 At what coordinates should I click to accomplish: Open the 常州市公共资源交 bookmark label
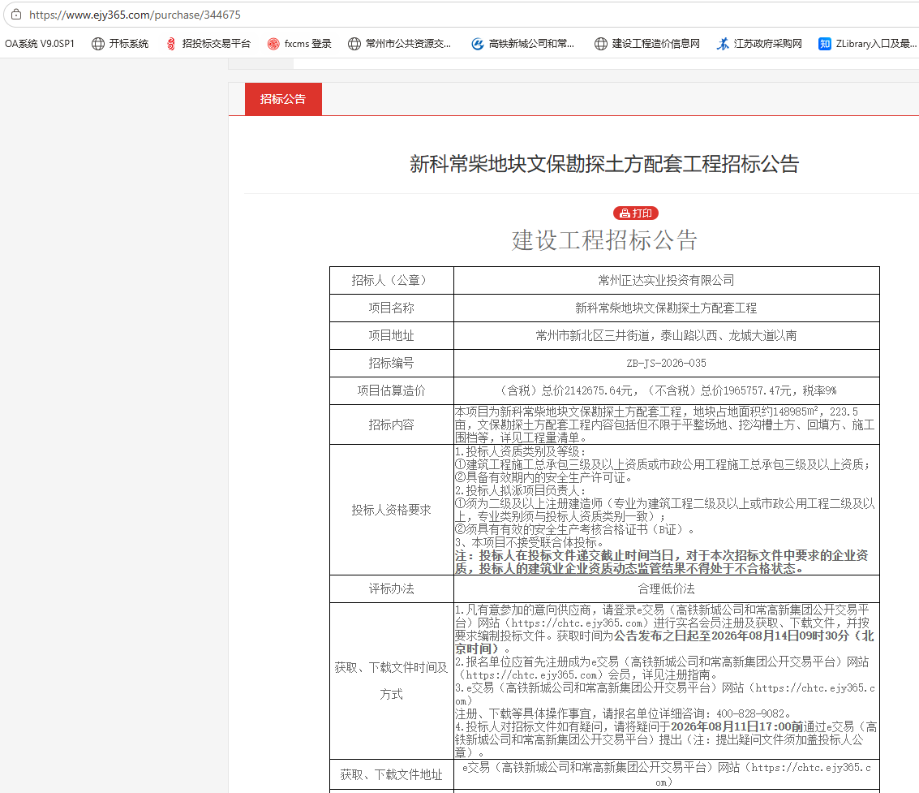(408, 43)
